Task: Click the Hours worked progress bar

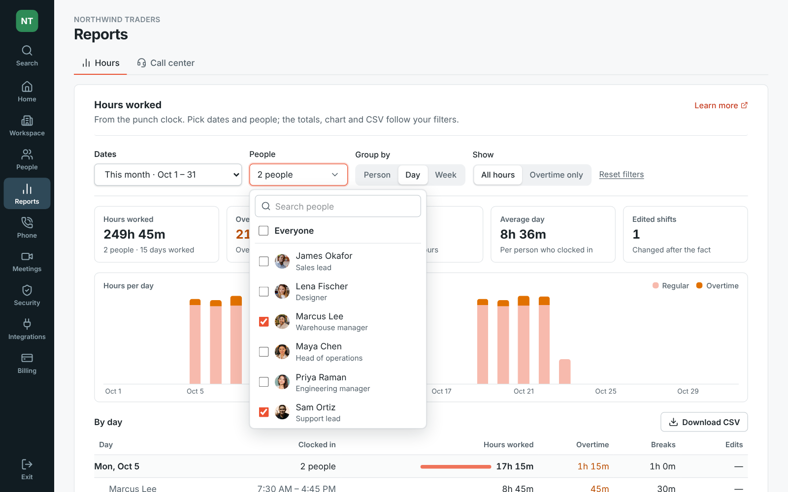Action: [456, 466]
